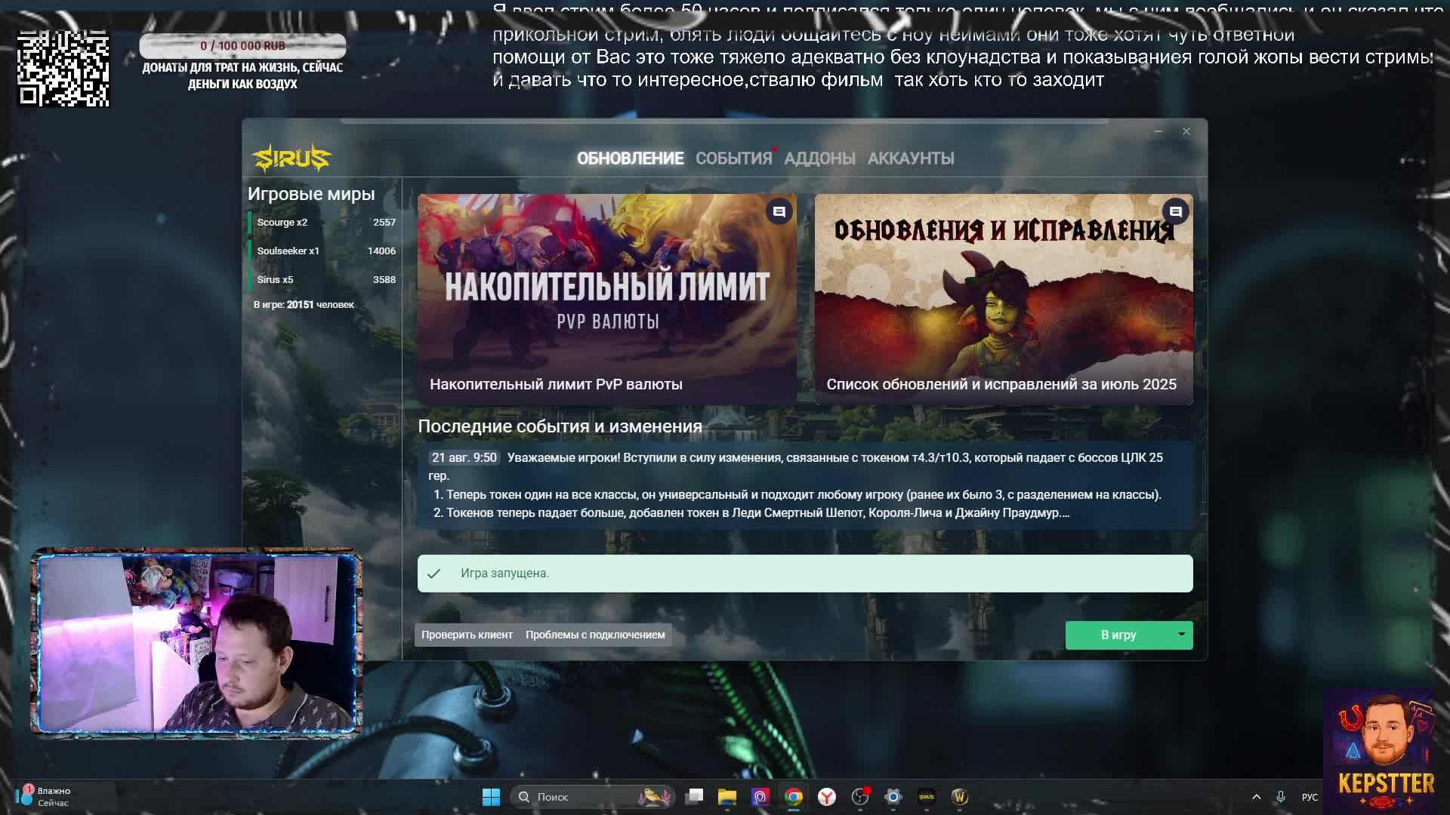
Task: Open comments icon on Обновления и исправления card
Action: tap(1175, 212)
